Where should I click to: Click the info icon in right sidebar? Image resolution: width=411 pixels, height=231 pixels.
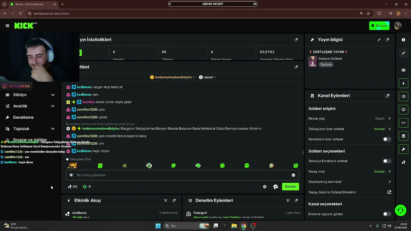pos(403,40)
